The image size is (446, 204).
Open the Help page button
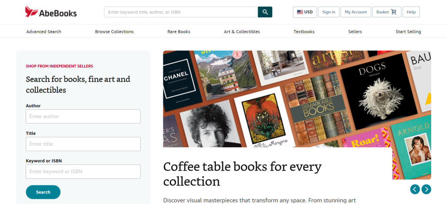[411, 12]
